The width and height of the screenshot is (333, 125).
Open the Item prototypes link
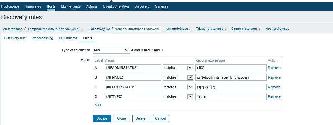pyautogui.click(x=176, y=29)
